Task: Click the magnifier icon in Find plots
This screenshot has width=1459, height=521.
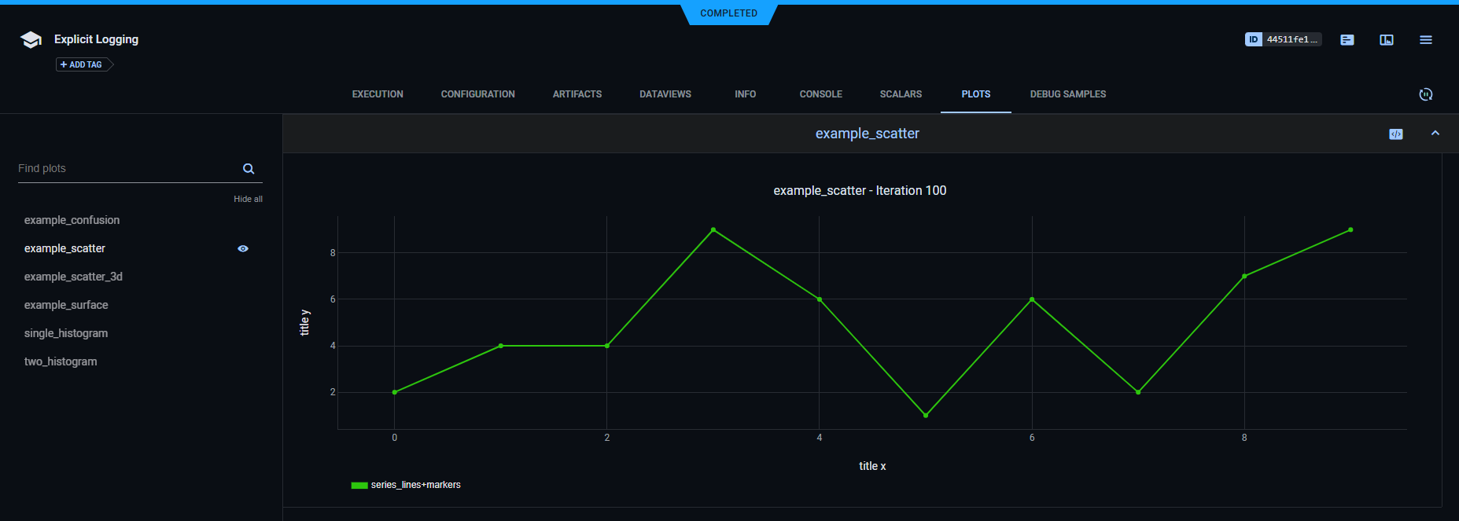Action: pyautogui.click(x=249, y=169)
